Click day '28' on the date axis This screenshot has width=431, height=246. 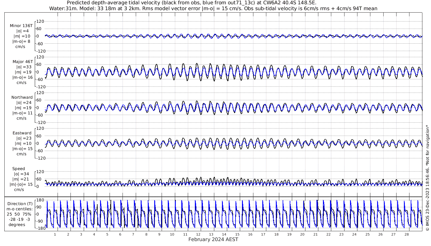click(x=406, y=234)
